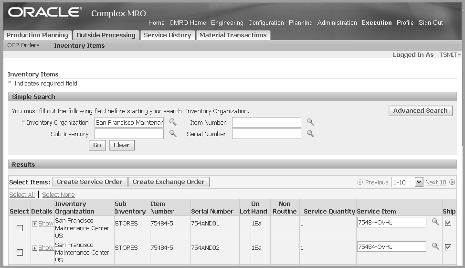Toggle Ship checkbox for serial 754AND01
This screenshot has width=465, height=268.
tap(448, 223)
